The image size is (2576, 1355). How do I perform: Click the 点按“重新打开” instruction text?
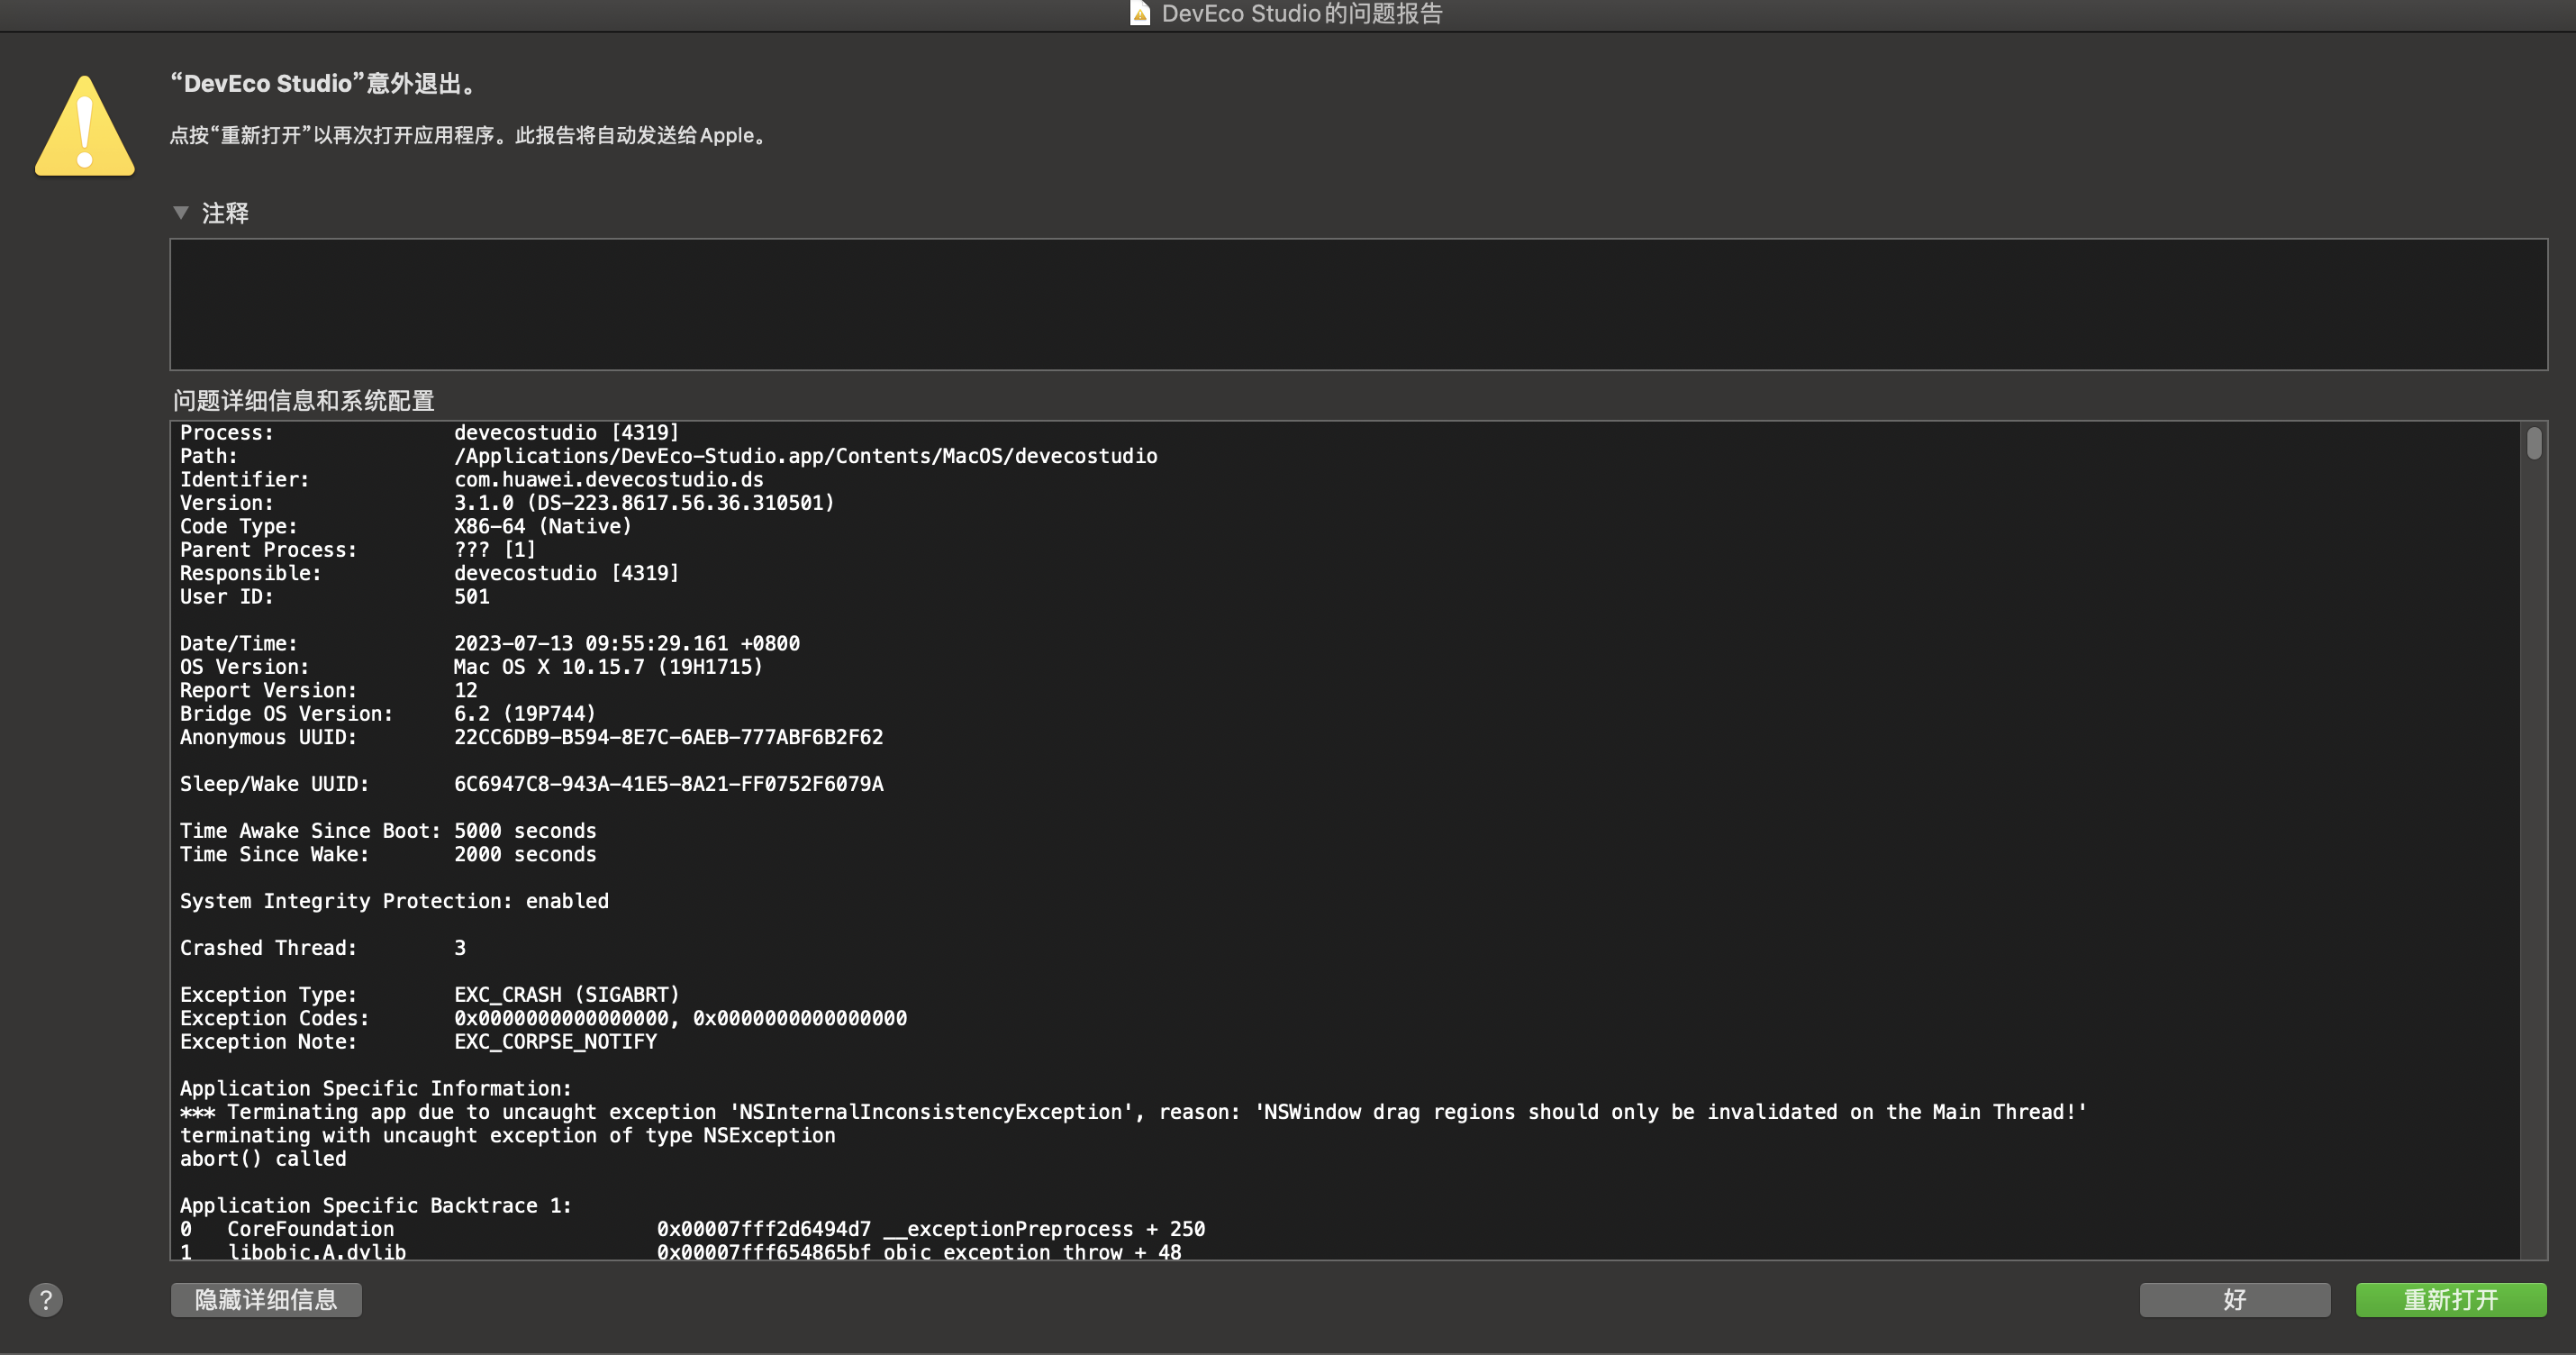(x=470, y=135)
